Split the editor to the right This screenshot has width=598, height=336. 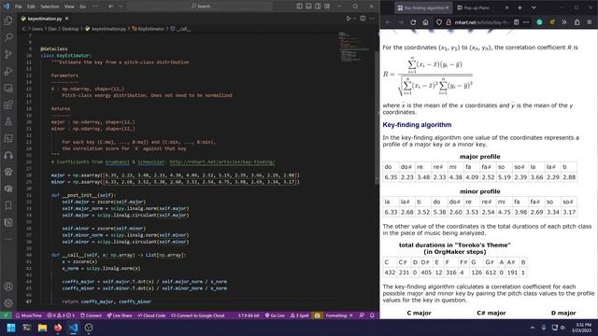(x=363, y=19)
